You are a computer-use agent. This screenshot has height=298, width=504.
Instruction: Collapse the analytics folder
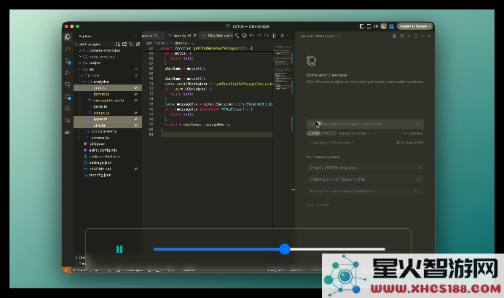tap(108, 82)
